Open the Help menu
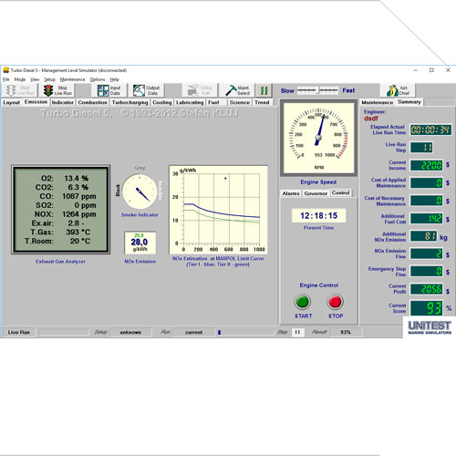This screenshot has width=456, height=456. pos(114,79)
